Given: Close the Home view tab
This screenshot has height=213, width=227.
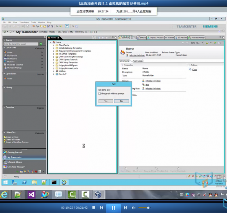Looking at the screenshot, I should pos(58,38).
